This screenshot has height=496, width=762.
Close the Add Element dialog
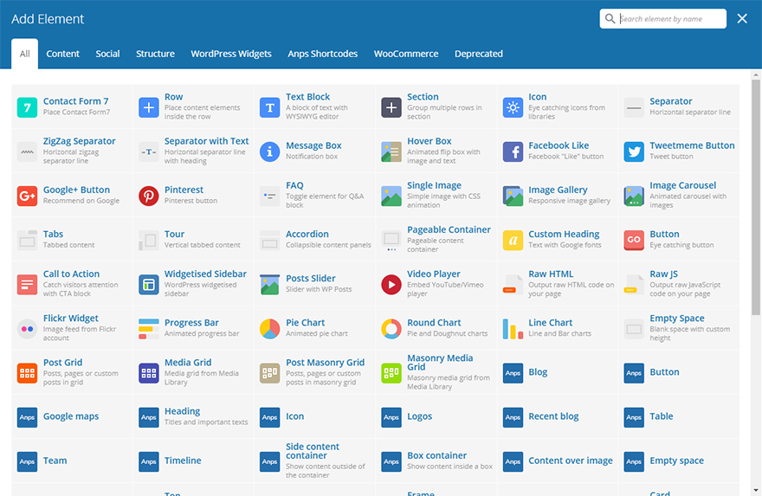[741, 18]
